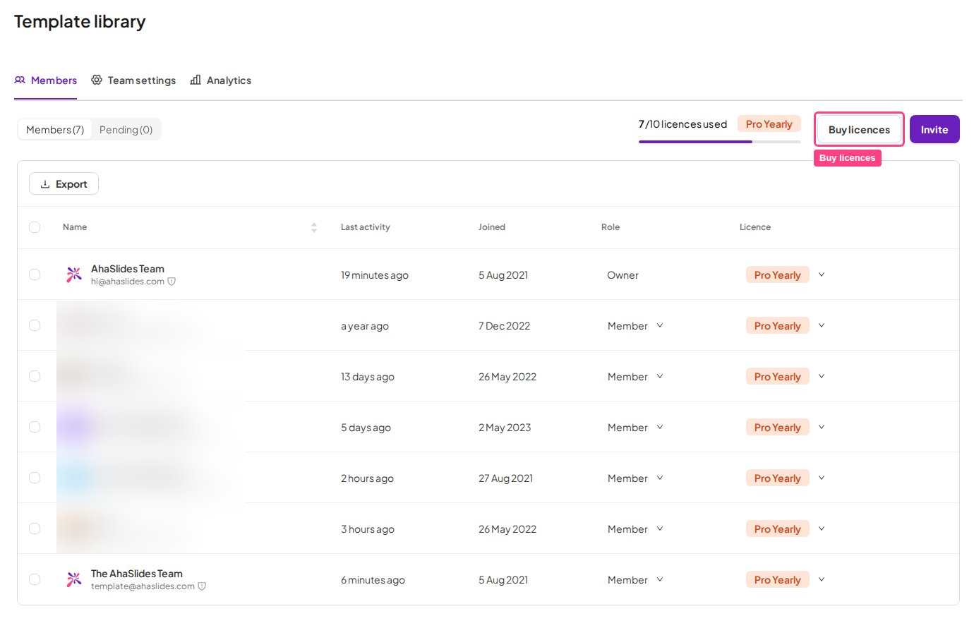The width and height of the screenshot is (974, 628).
Task: View the Pending (0) invitations tab
Action: (x=126, y=130)
